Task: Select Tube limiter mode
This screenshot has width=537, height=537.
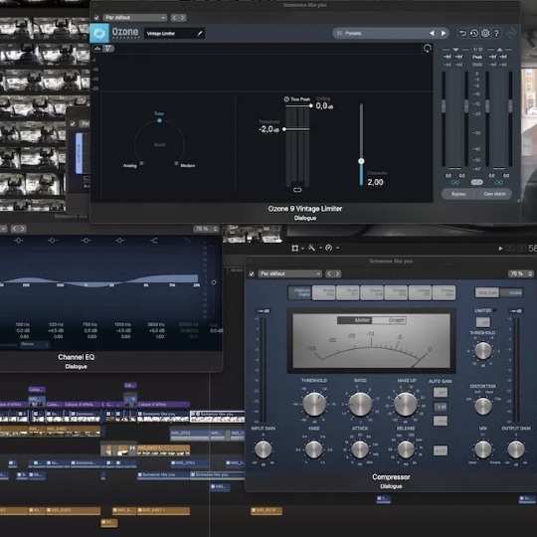Action: coord(159,120)
